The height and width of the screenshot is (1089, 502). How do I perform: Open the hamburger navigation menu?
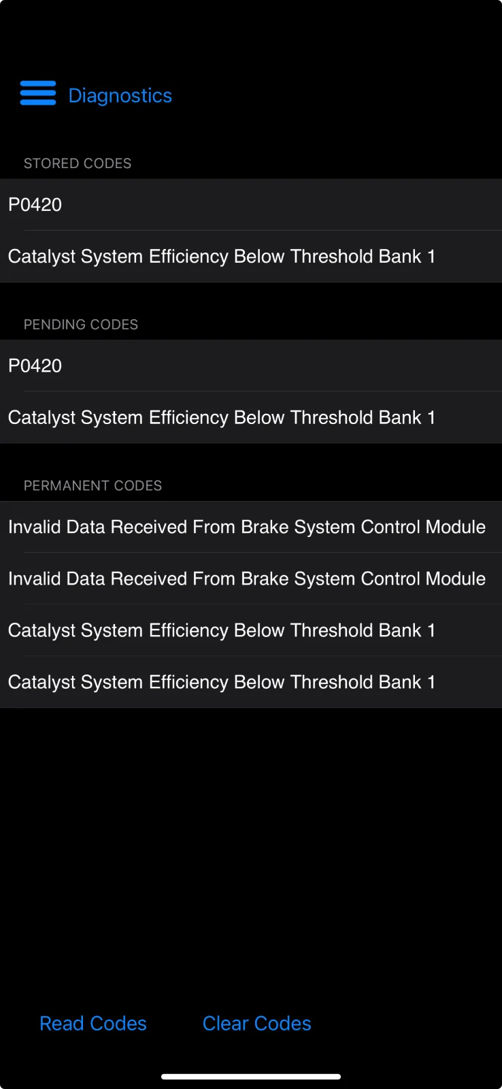[38, 93]
